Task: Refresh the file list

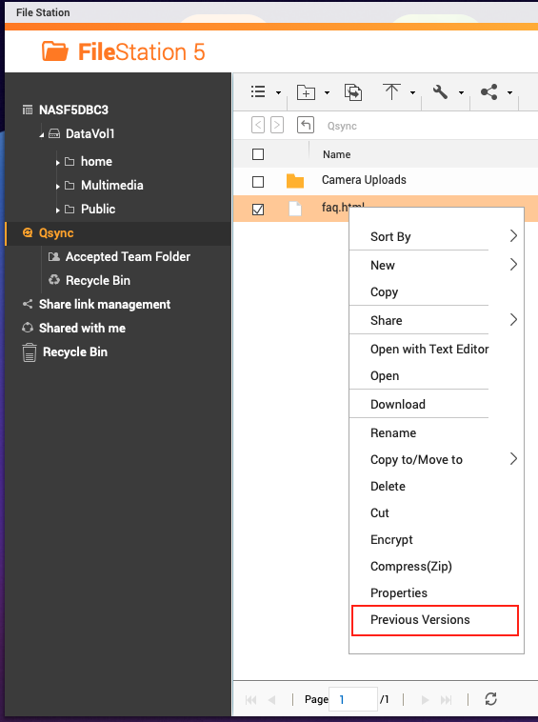Action: click(490, 698)
